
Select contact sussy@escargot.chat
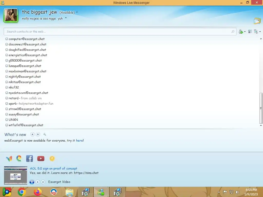(24, 114)
